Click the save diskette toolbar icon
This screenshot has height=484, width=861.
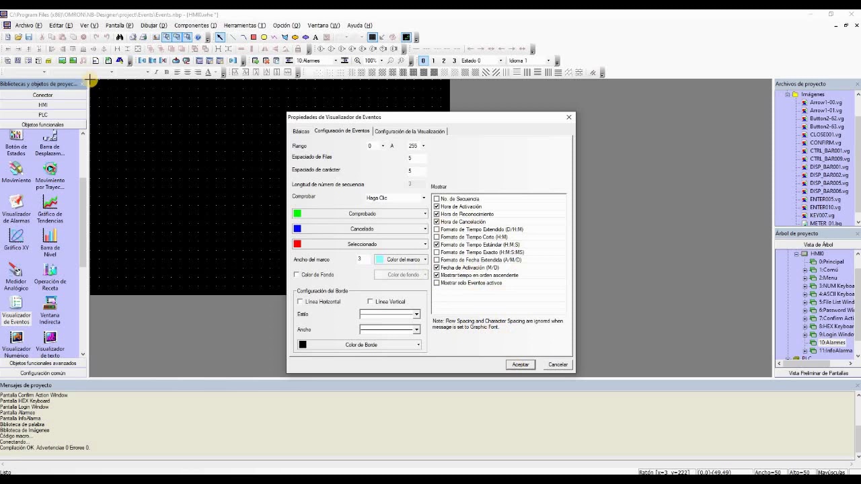click(29, 38)
